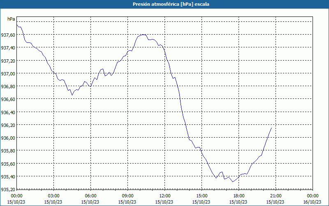Click the 06:00 time axis label
Screen dimensions: 329x206
point(90,196)
